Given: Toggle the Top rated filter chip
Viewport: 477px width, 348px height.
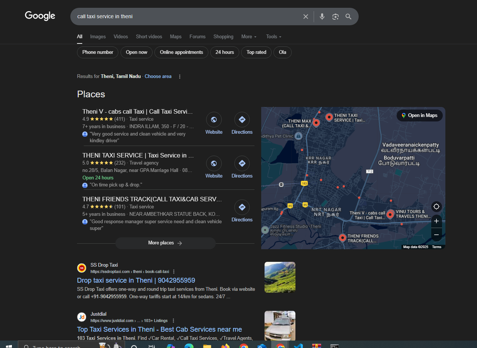Looking at the screenshot, I should pos(256,52).
